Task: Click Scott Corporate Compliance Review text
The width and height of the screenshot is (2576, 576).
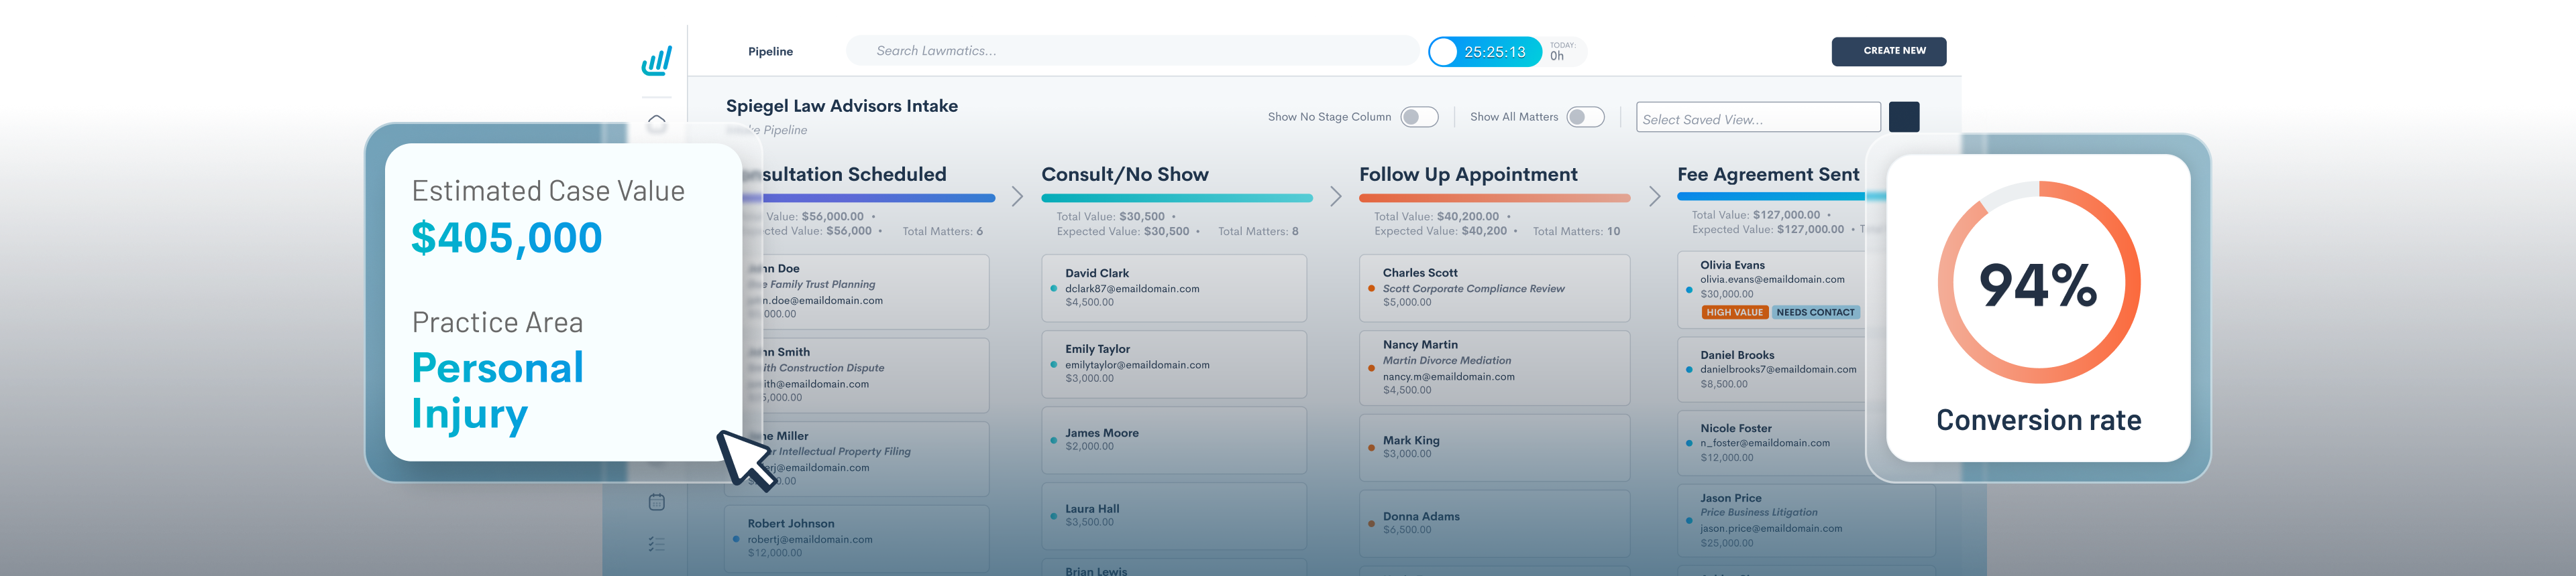Action: tap(1473, 289)
